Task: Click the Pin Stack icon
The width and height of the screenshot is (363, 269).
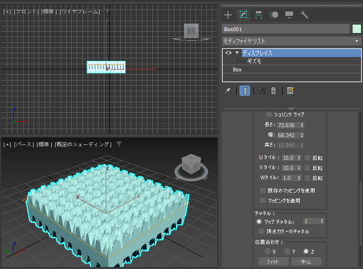Action: pyautogui.click(x=227, y=91)
